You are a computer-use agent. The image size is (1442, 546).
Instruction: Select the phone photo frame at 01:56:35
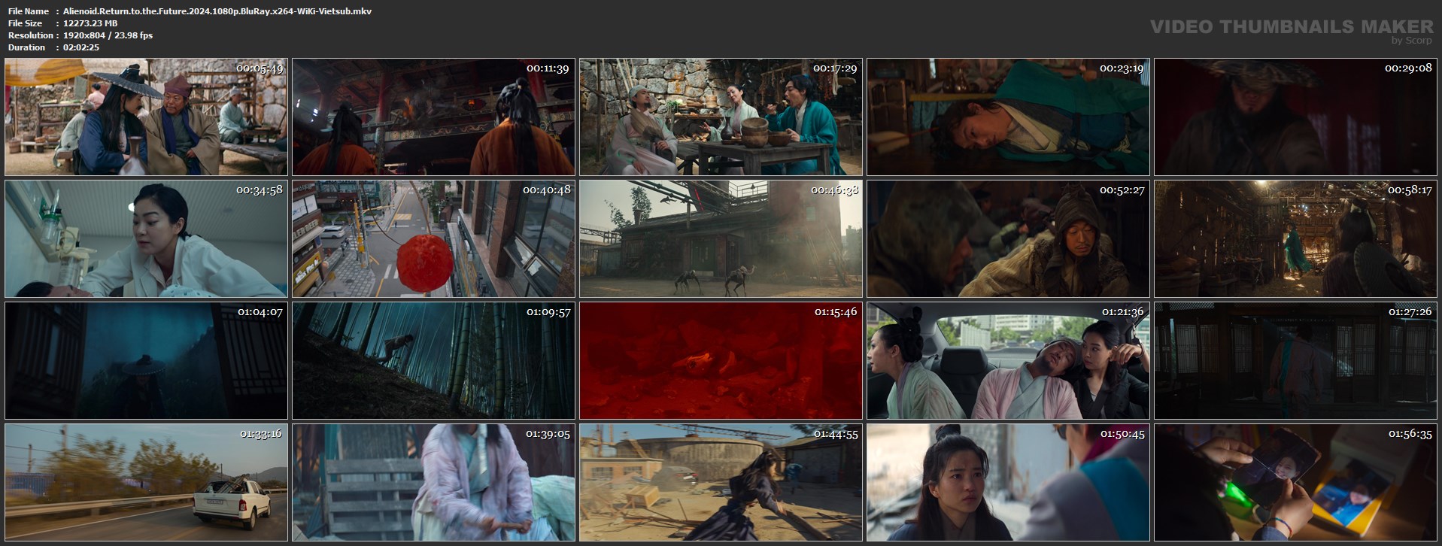(1295, 483)
